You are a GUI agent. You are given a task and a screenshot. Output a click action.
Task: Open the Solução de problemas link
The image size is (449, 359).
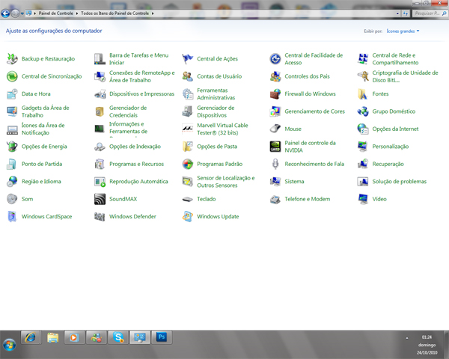point(399,182)
